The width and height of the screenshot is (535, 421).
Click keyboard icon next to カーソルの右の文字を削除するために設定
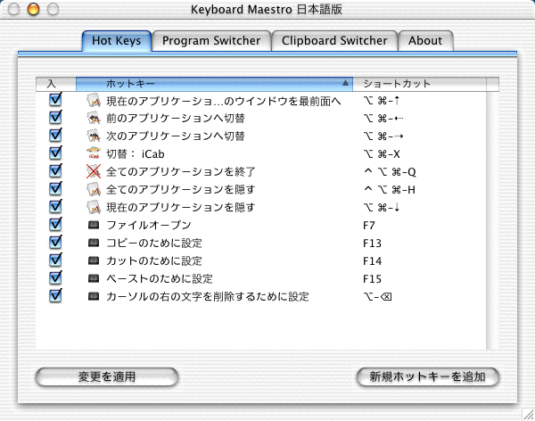tap(94, 296)
